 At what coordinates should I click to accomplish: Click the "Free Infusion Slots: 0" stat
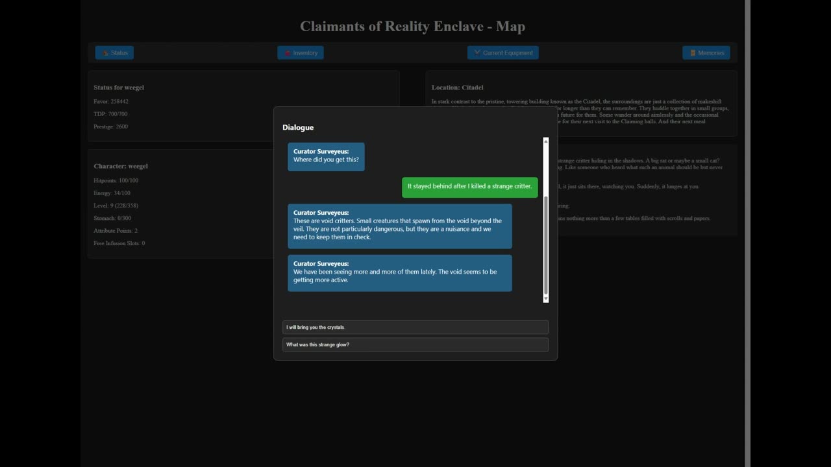click(x=119, y=243)
